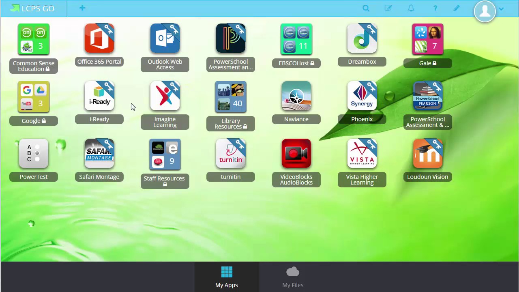Click the search magnifier icon in header
519x292 pixels.
(366, 8)
